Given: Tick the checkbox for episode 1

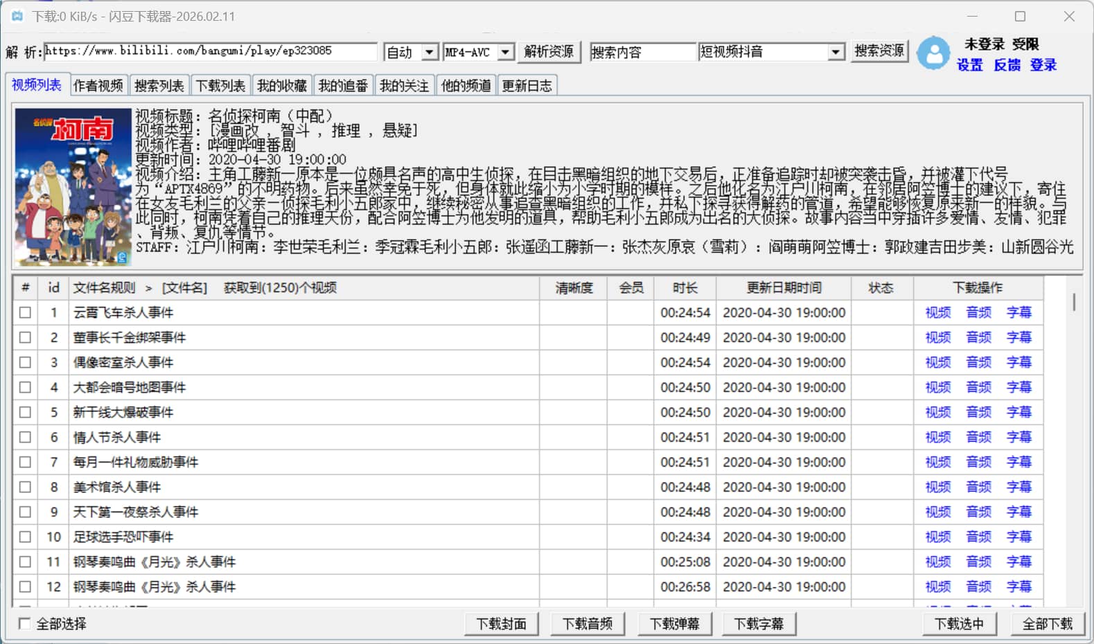Looking at the screenshot, I should point(25,312).
